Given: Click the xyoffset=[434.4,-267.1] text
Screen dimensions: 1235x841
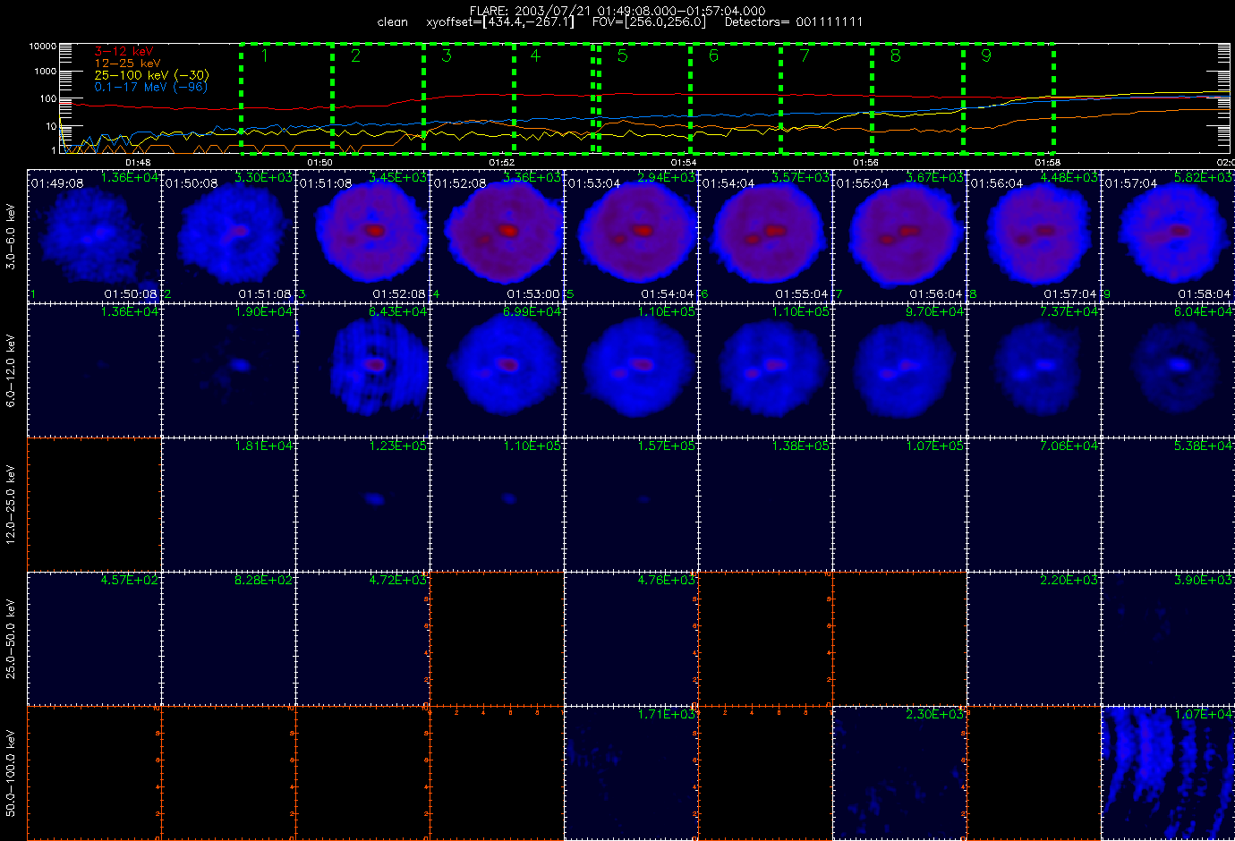Looking at the screenshot, I should (x=500, y=22).
